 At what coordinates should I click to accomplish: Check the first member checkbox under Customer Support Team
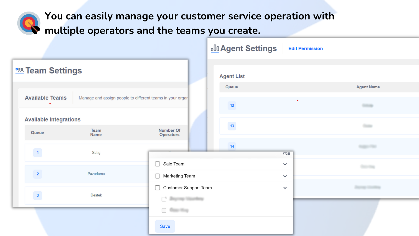pos(164,199)
